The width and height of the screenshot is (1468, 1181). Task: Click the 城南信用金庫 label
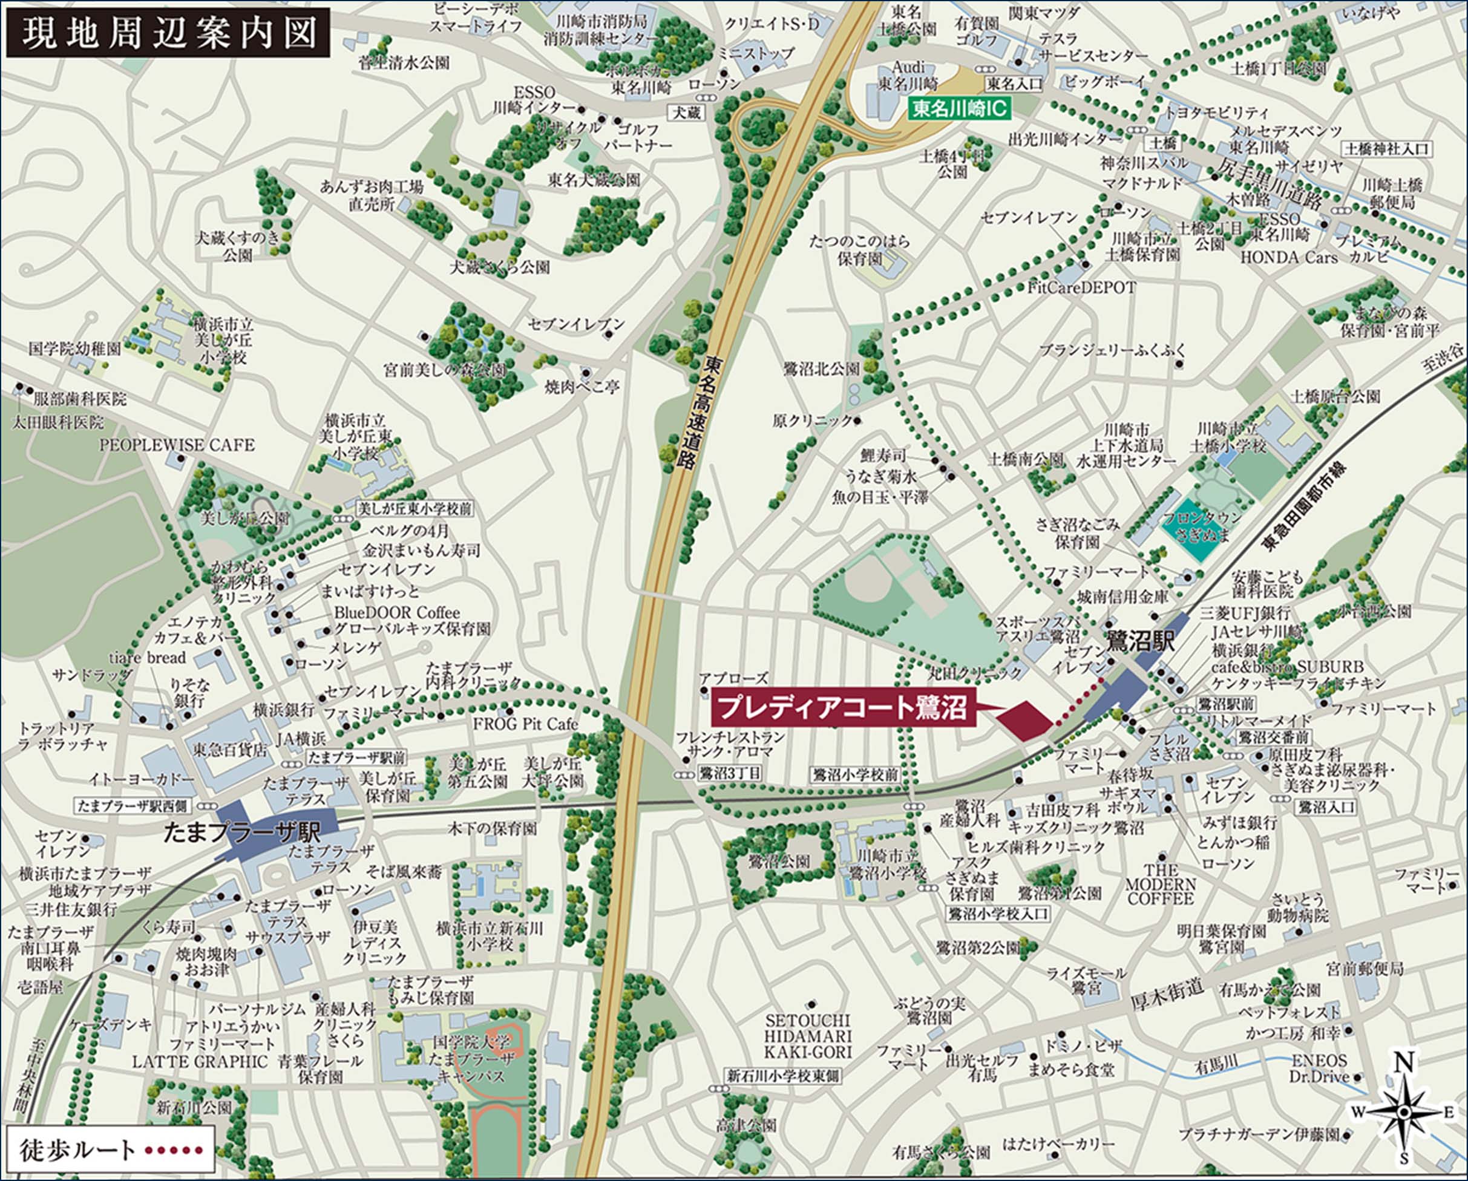point(1123,597)
